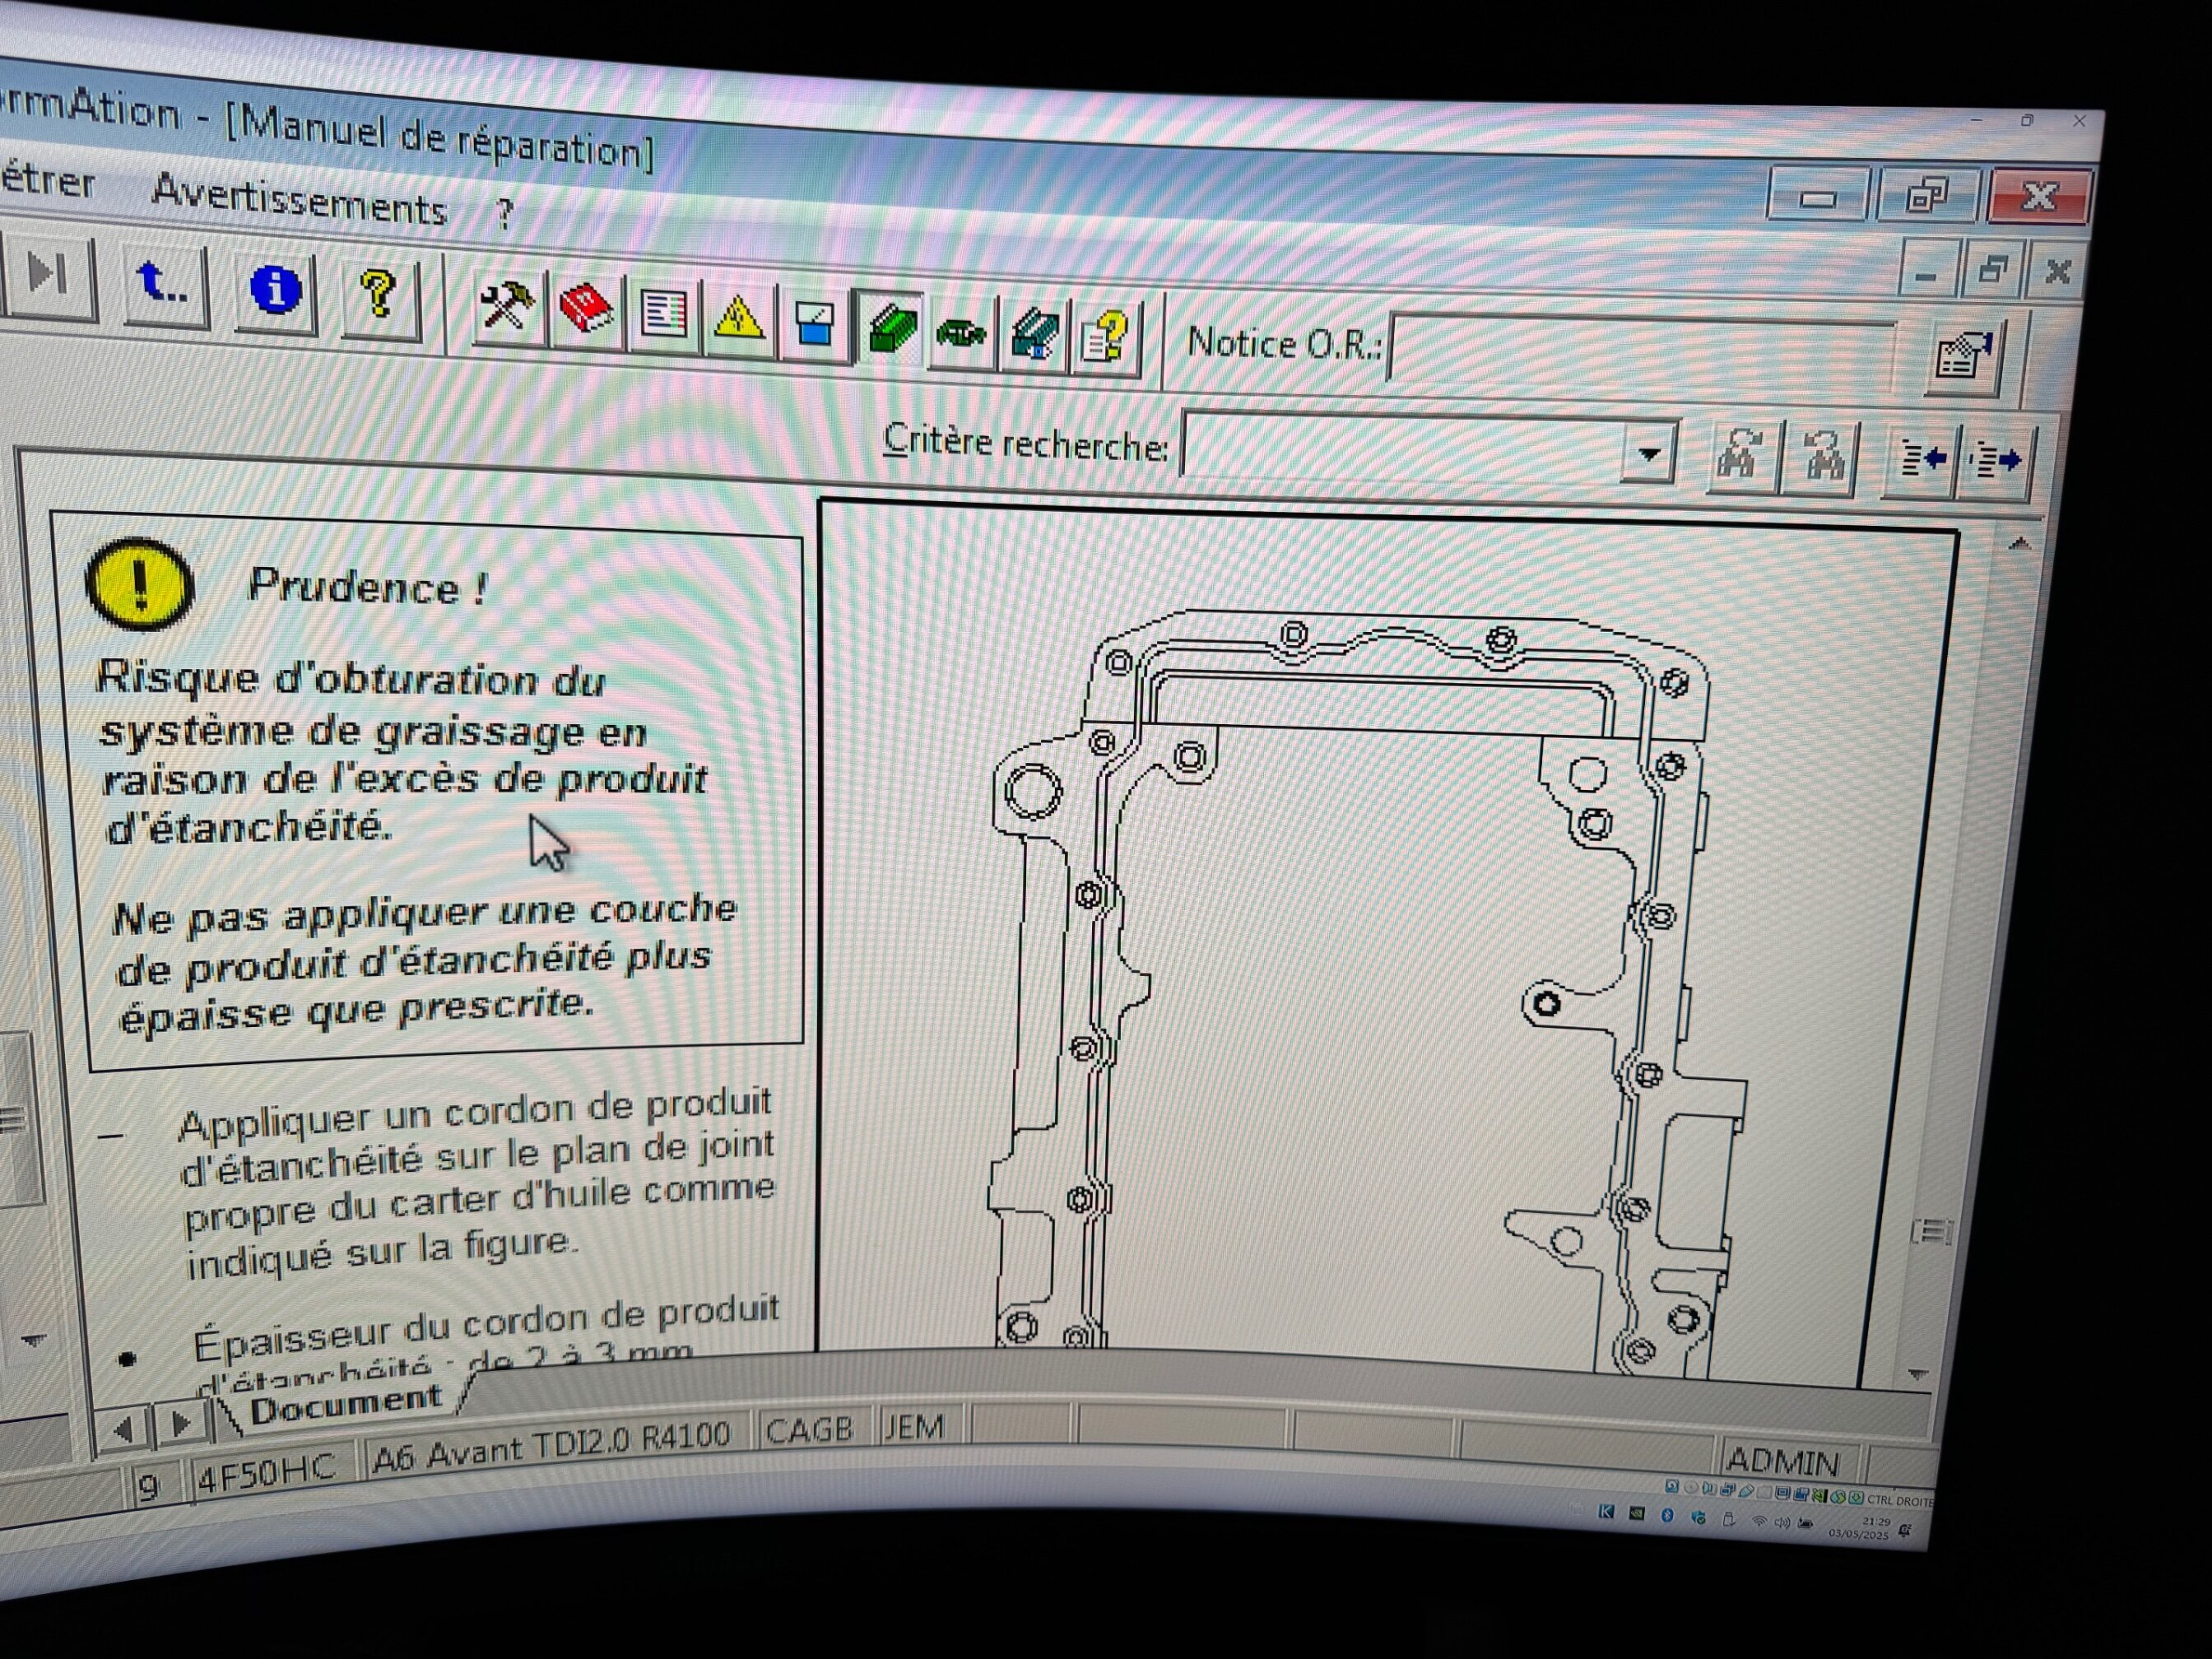Screen dimensions: 2212x1659
Task: Click the yellow warning triangle toolbar icon
Action: pos(738,320)
